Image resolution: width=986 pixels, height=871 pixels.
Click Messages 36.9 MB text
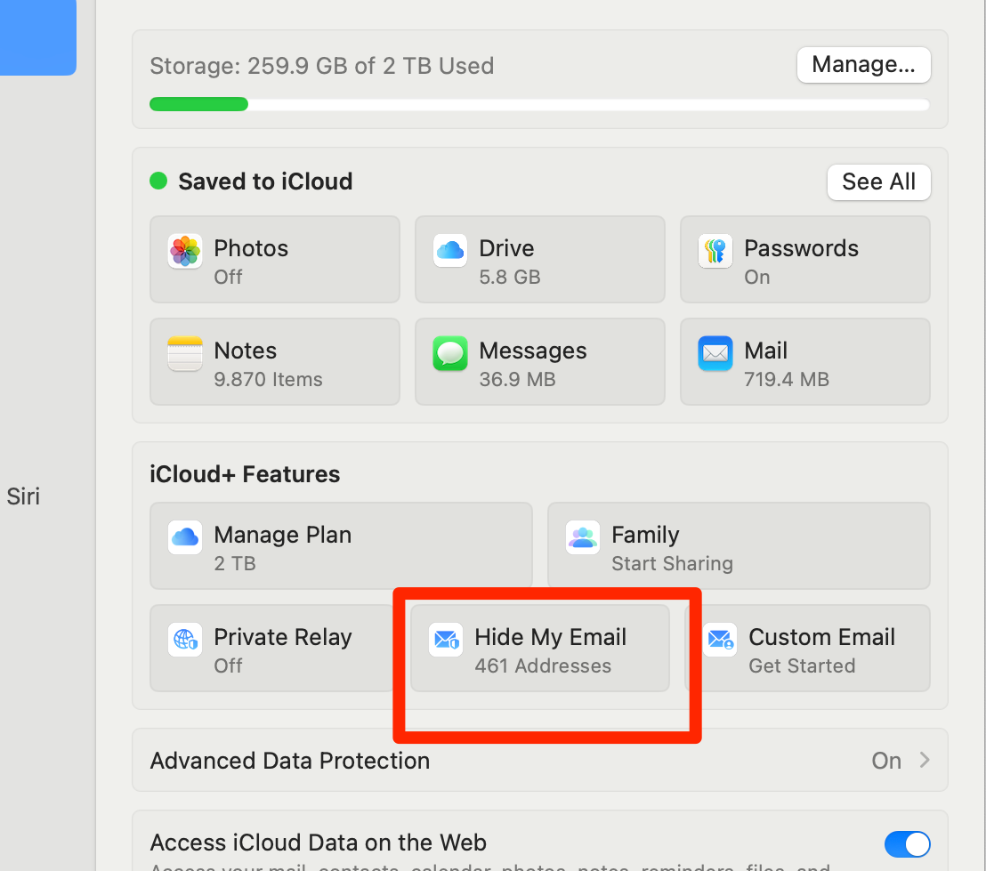(517, 379)
